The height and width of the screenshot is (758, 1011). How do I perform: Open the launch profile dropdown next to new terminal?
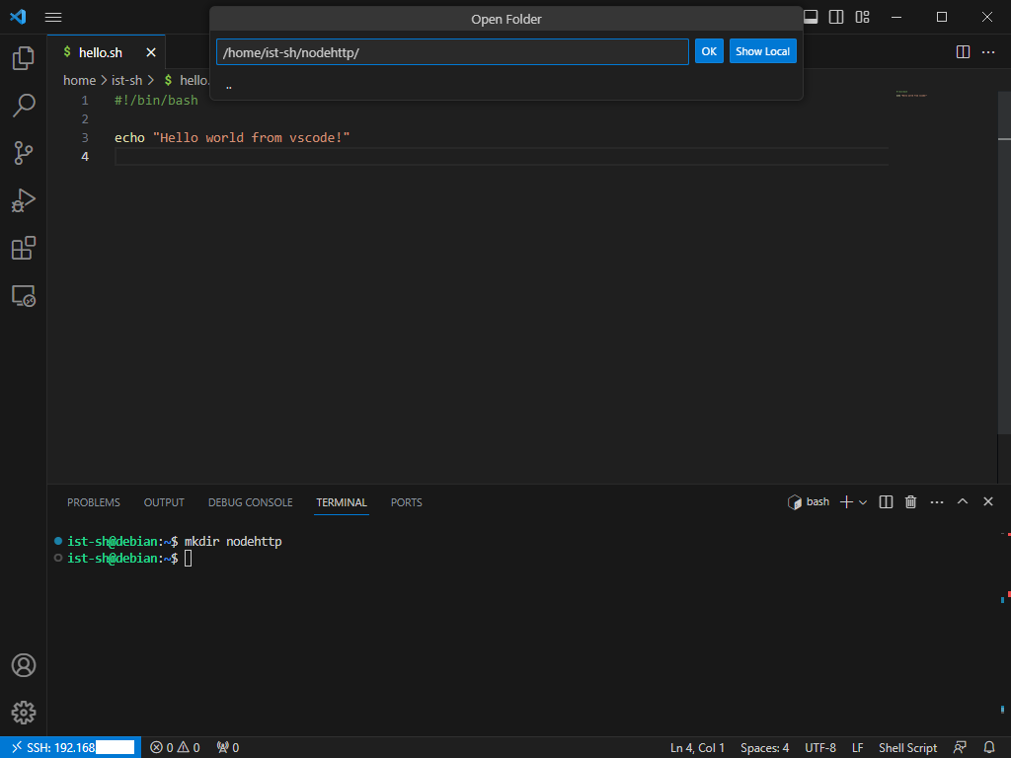(x=863, y=501)
